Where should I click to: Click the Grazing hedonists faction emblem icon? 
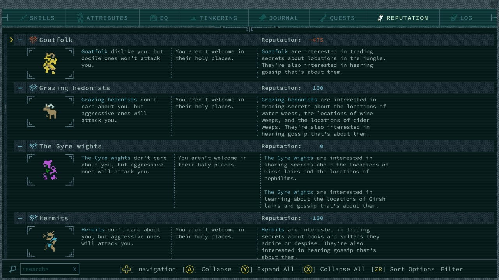pyautogui.click(x=33, y=88)
